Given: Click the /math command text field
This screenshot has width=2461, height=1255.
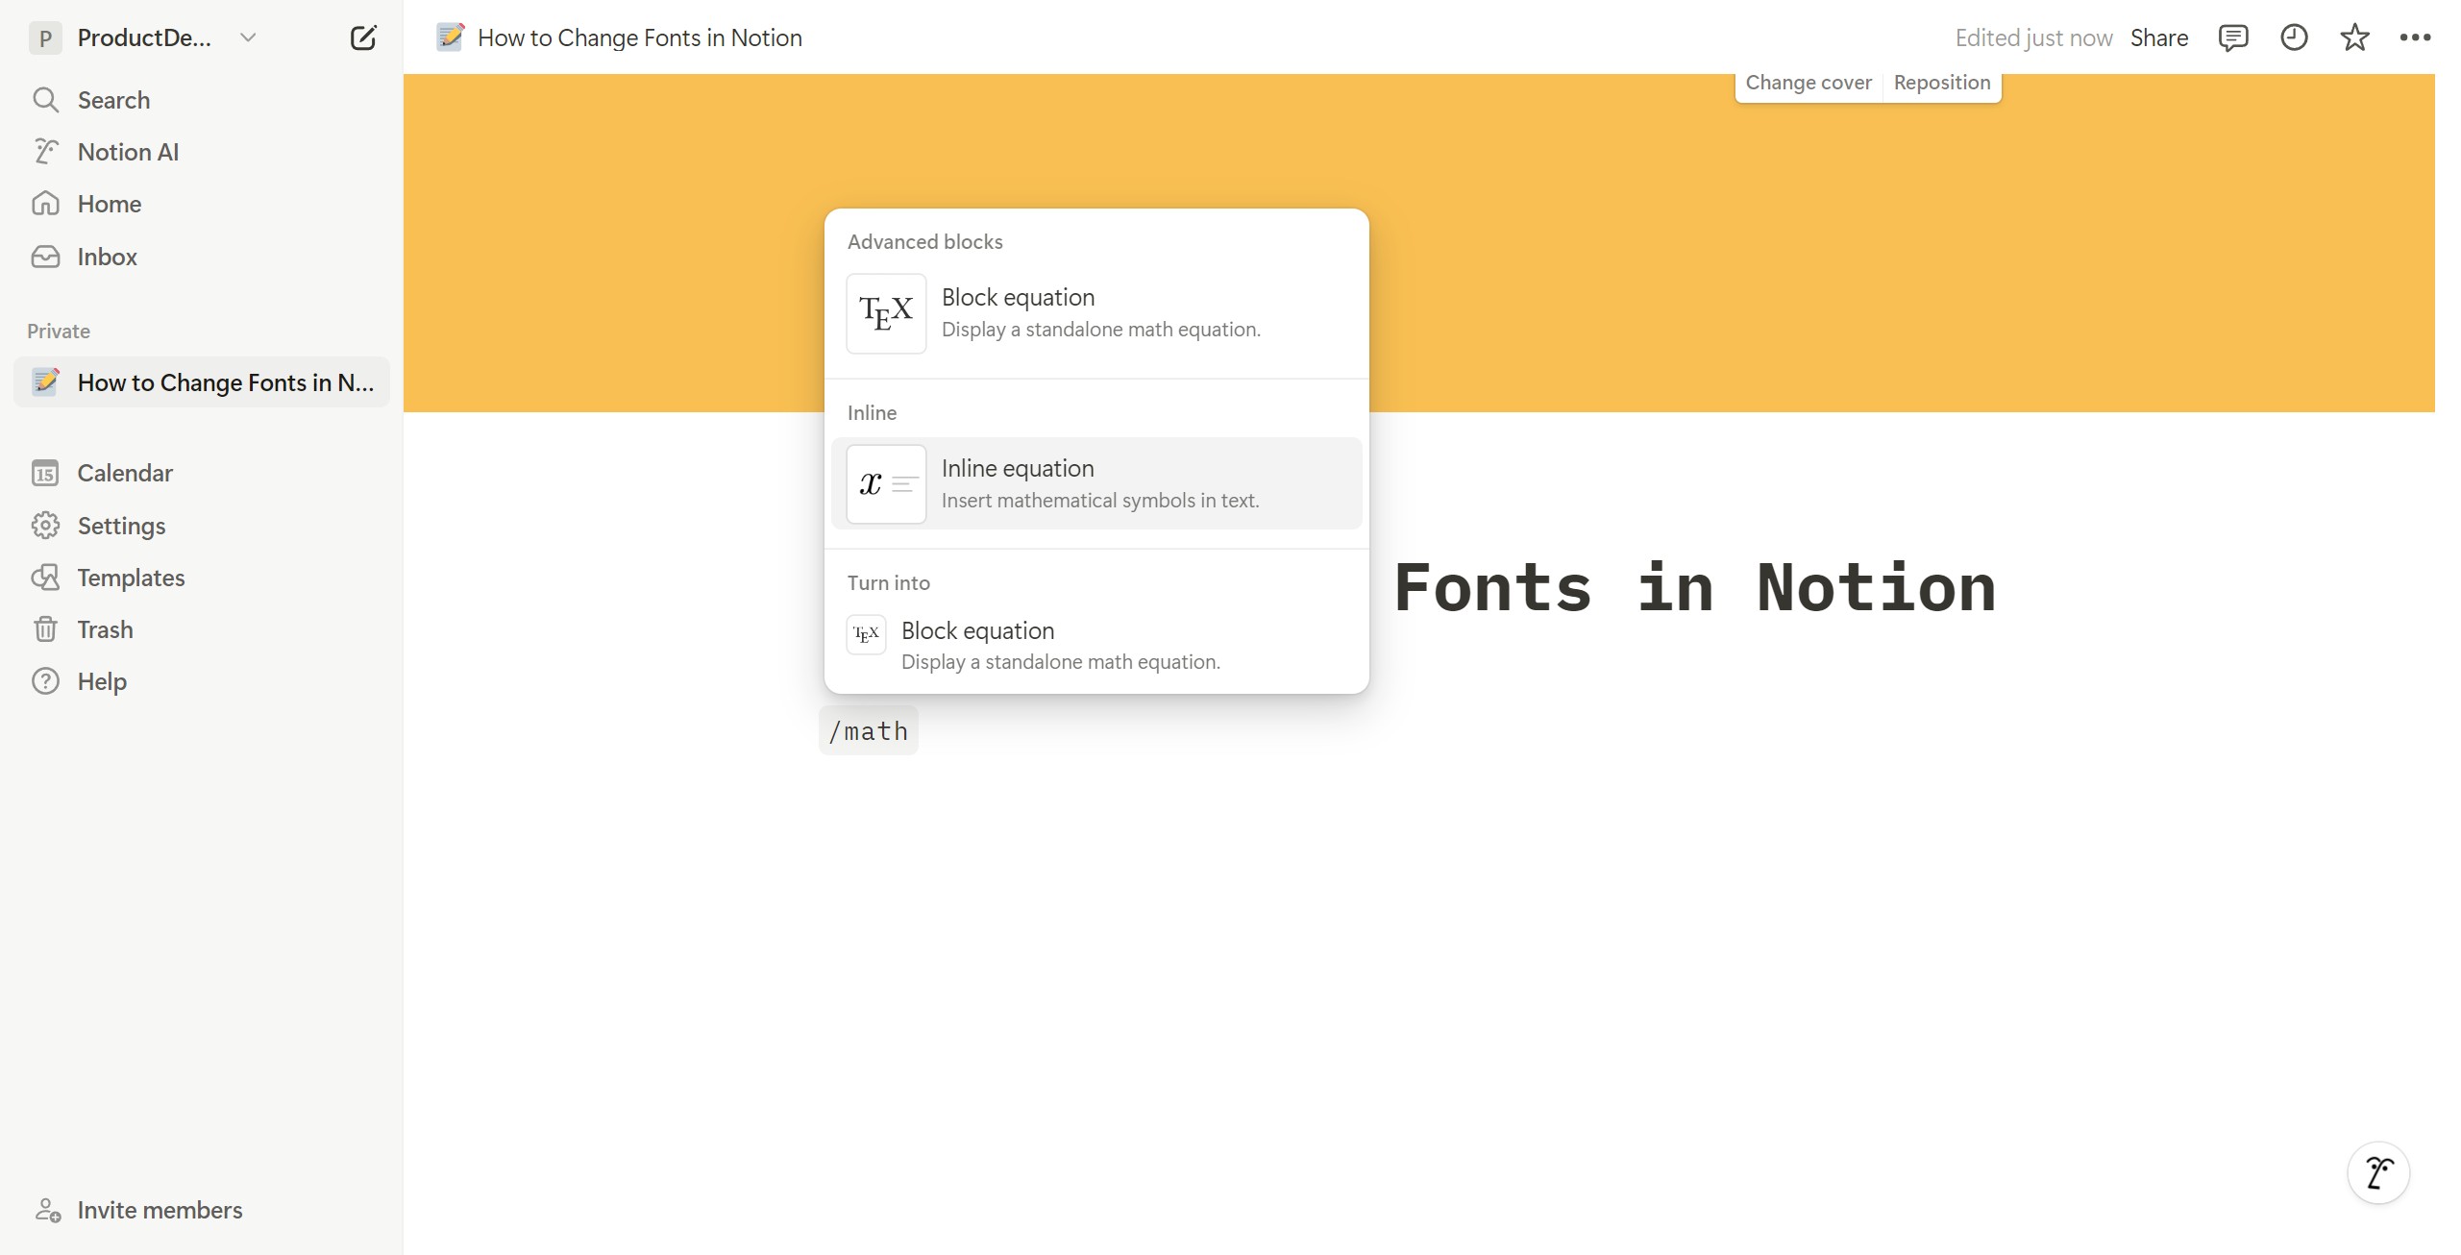Looking at the screenshot, I should pos(869,731).
